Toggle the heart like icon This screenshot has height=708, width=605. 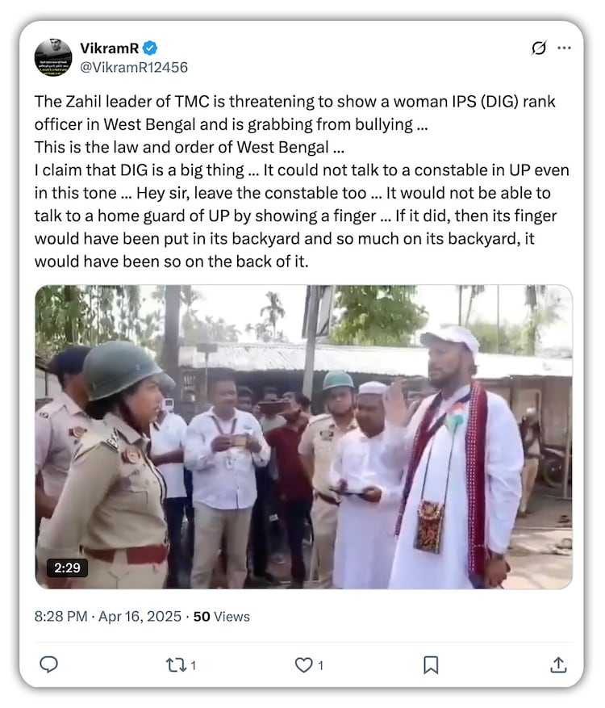click(x=303, y=664)
